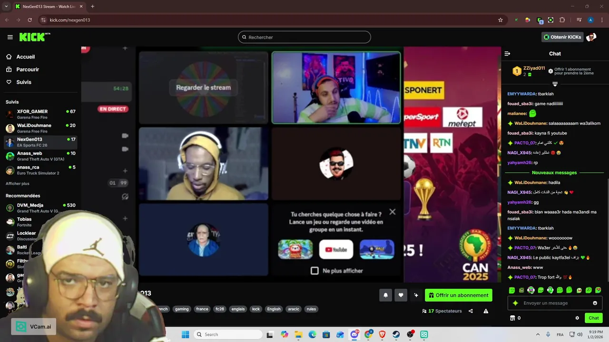The width and height of the screenshot is (609, 342).
Task: Click the KICK logo
Action: (x=35, y=37)
